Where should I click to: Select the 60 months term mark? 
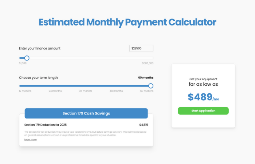click(x=147, y=91)
